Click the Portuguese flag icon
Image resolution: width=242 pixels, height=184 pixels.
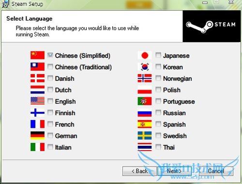145,101
